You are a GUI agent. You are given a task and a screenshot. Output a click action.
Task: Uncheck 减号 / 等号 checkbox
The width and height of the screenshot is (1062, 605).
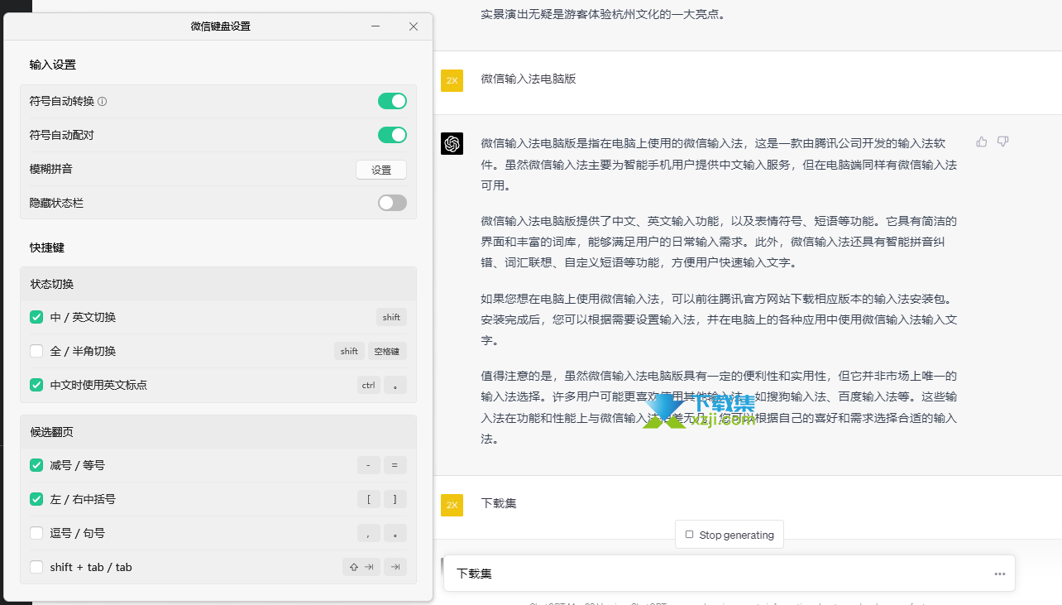[x=36, y=465]
